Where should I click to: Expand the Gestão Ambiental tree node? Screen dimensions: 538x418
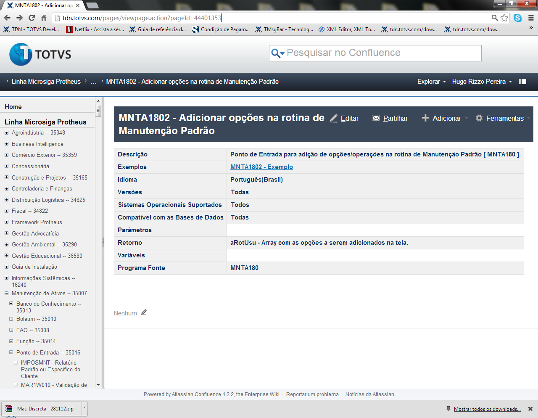[x=6, y=244]
